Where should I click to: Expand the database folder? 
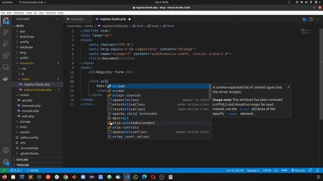pyautogui.click(x=26, y=47)
